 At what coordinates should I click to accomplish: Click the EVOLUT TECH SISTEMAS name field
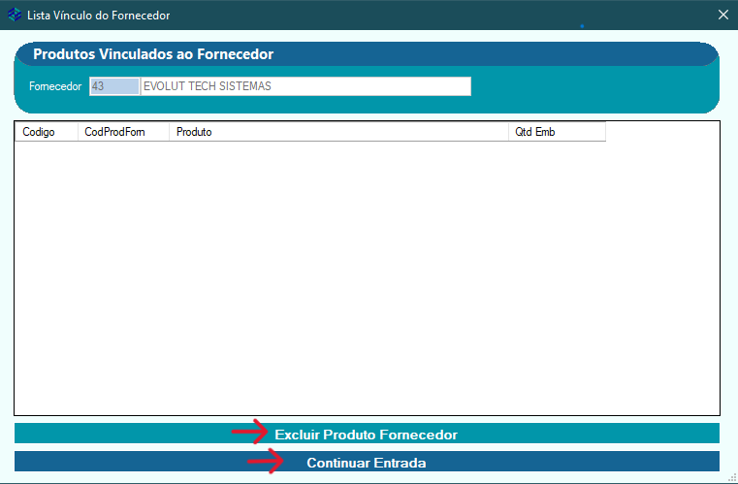305,86
